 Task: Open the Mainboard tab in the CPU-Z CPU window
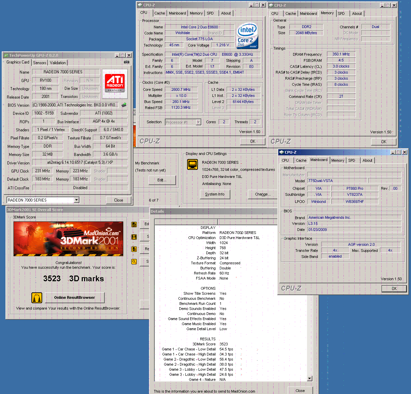pos(177,13)
